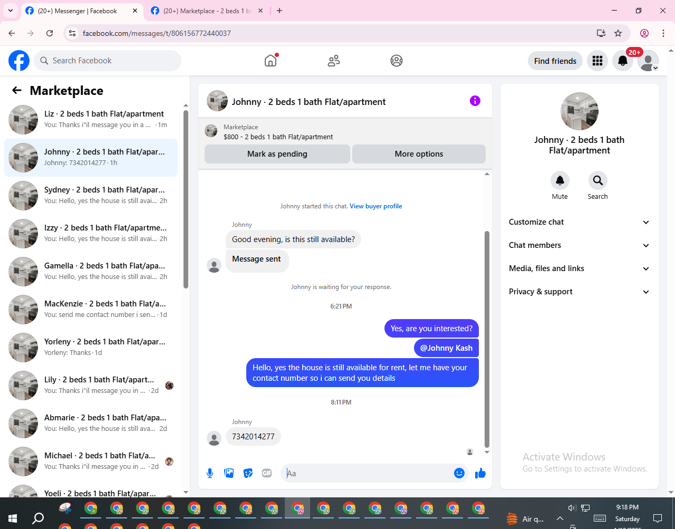675x529 pixels.
Task: Reload the page in Chrome
Action: coord(50,33)
